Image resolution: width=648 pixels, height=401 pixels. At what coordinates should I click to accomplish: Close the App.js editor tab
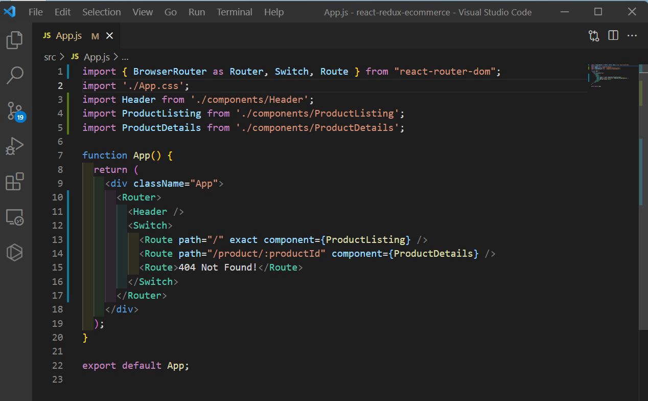(x=109, y=36)
